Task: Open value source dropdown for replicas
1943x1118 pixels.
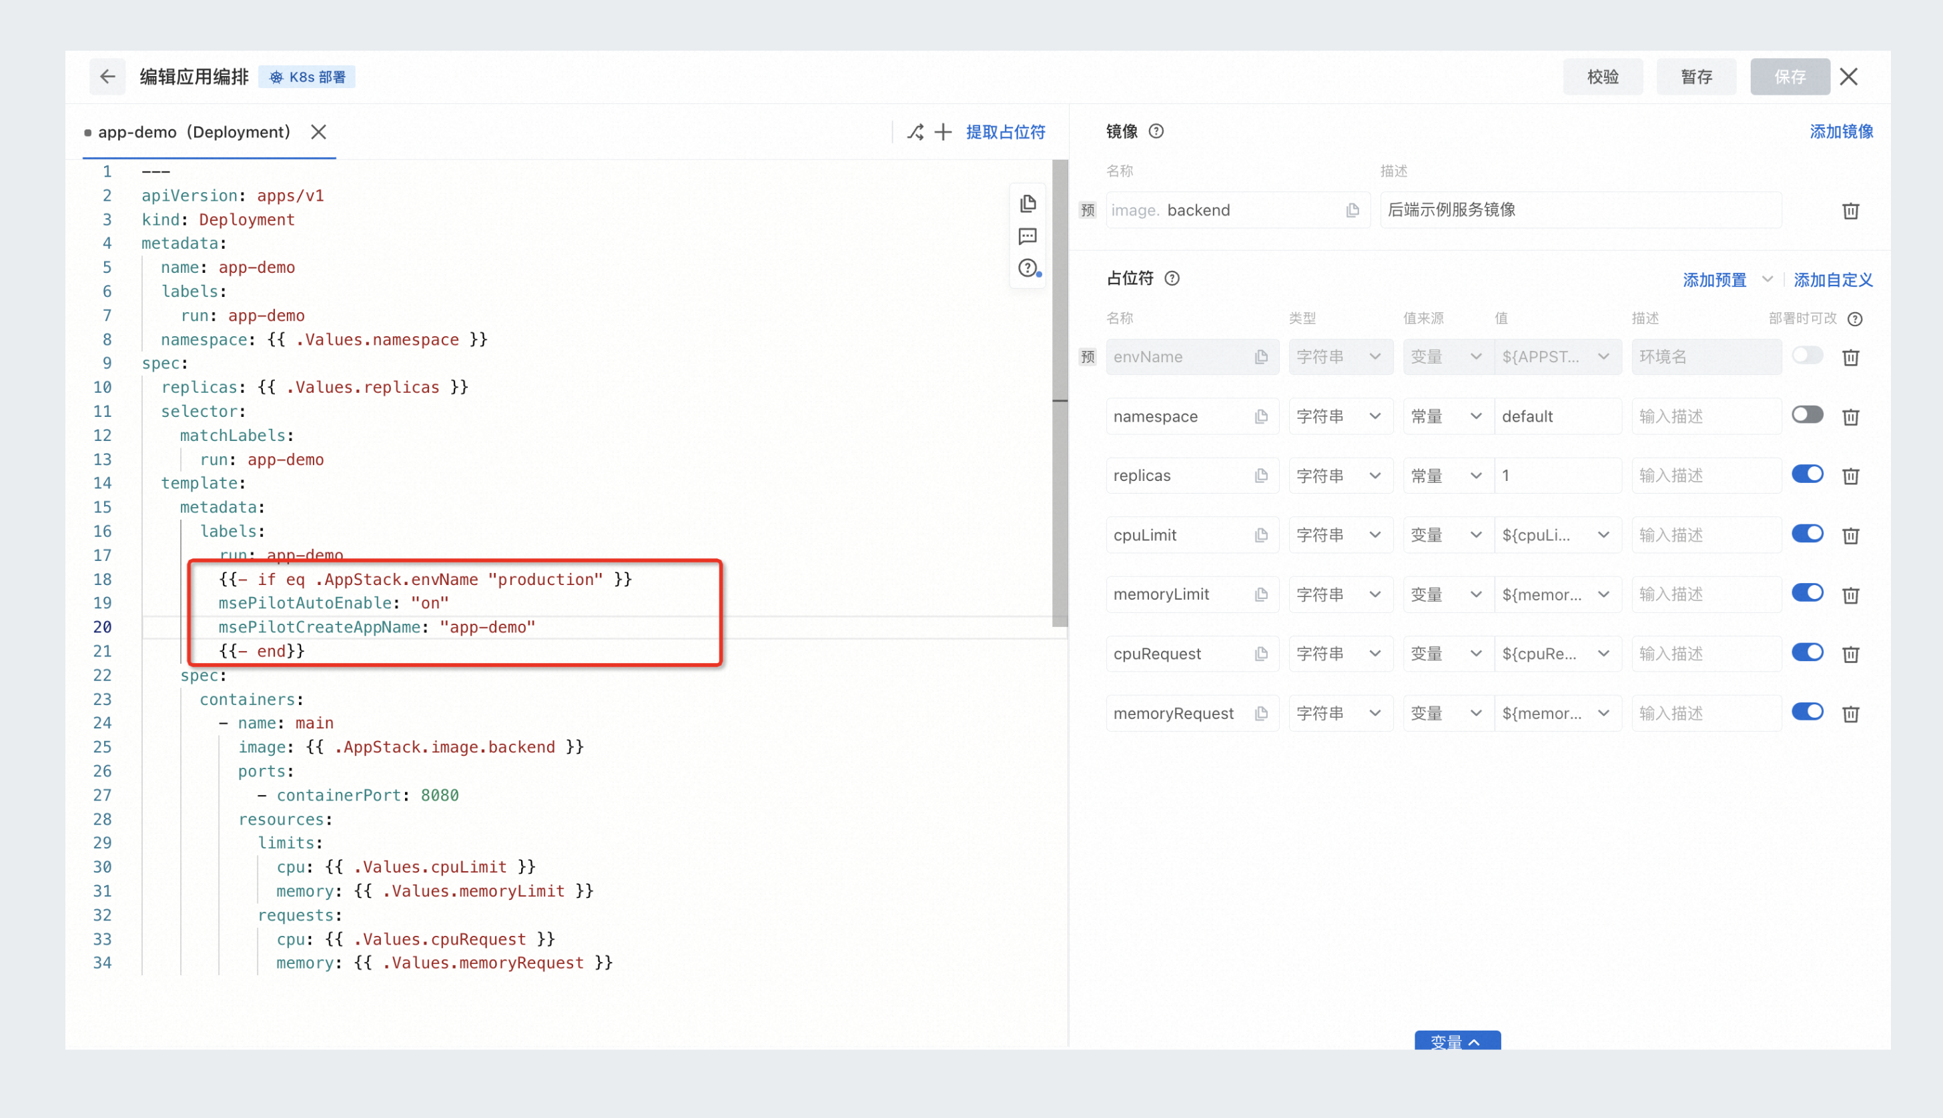Action: pos(1448,476)
